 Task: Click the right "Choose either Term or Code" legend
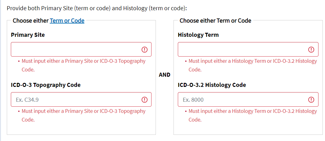[216, 21]
